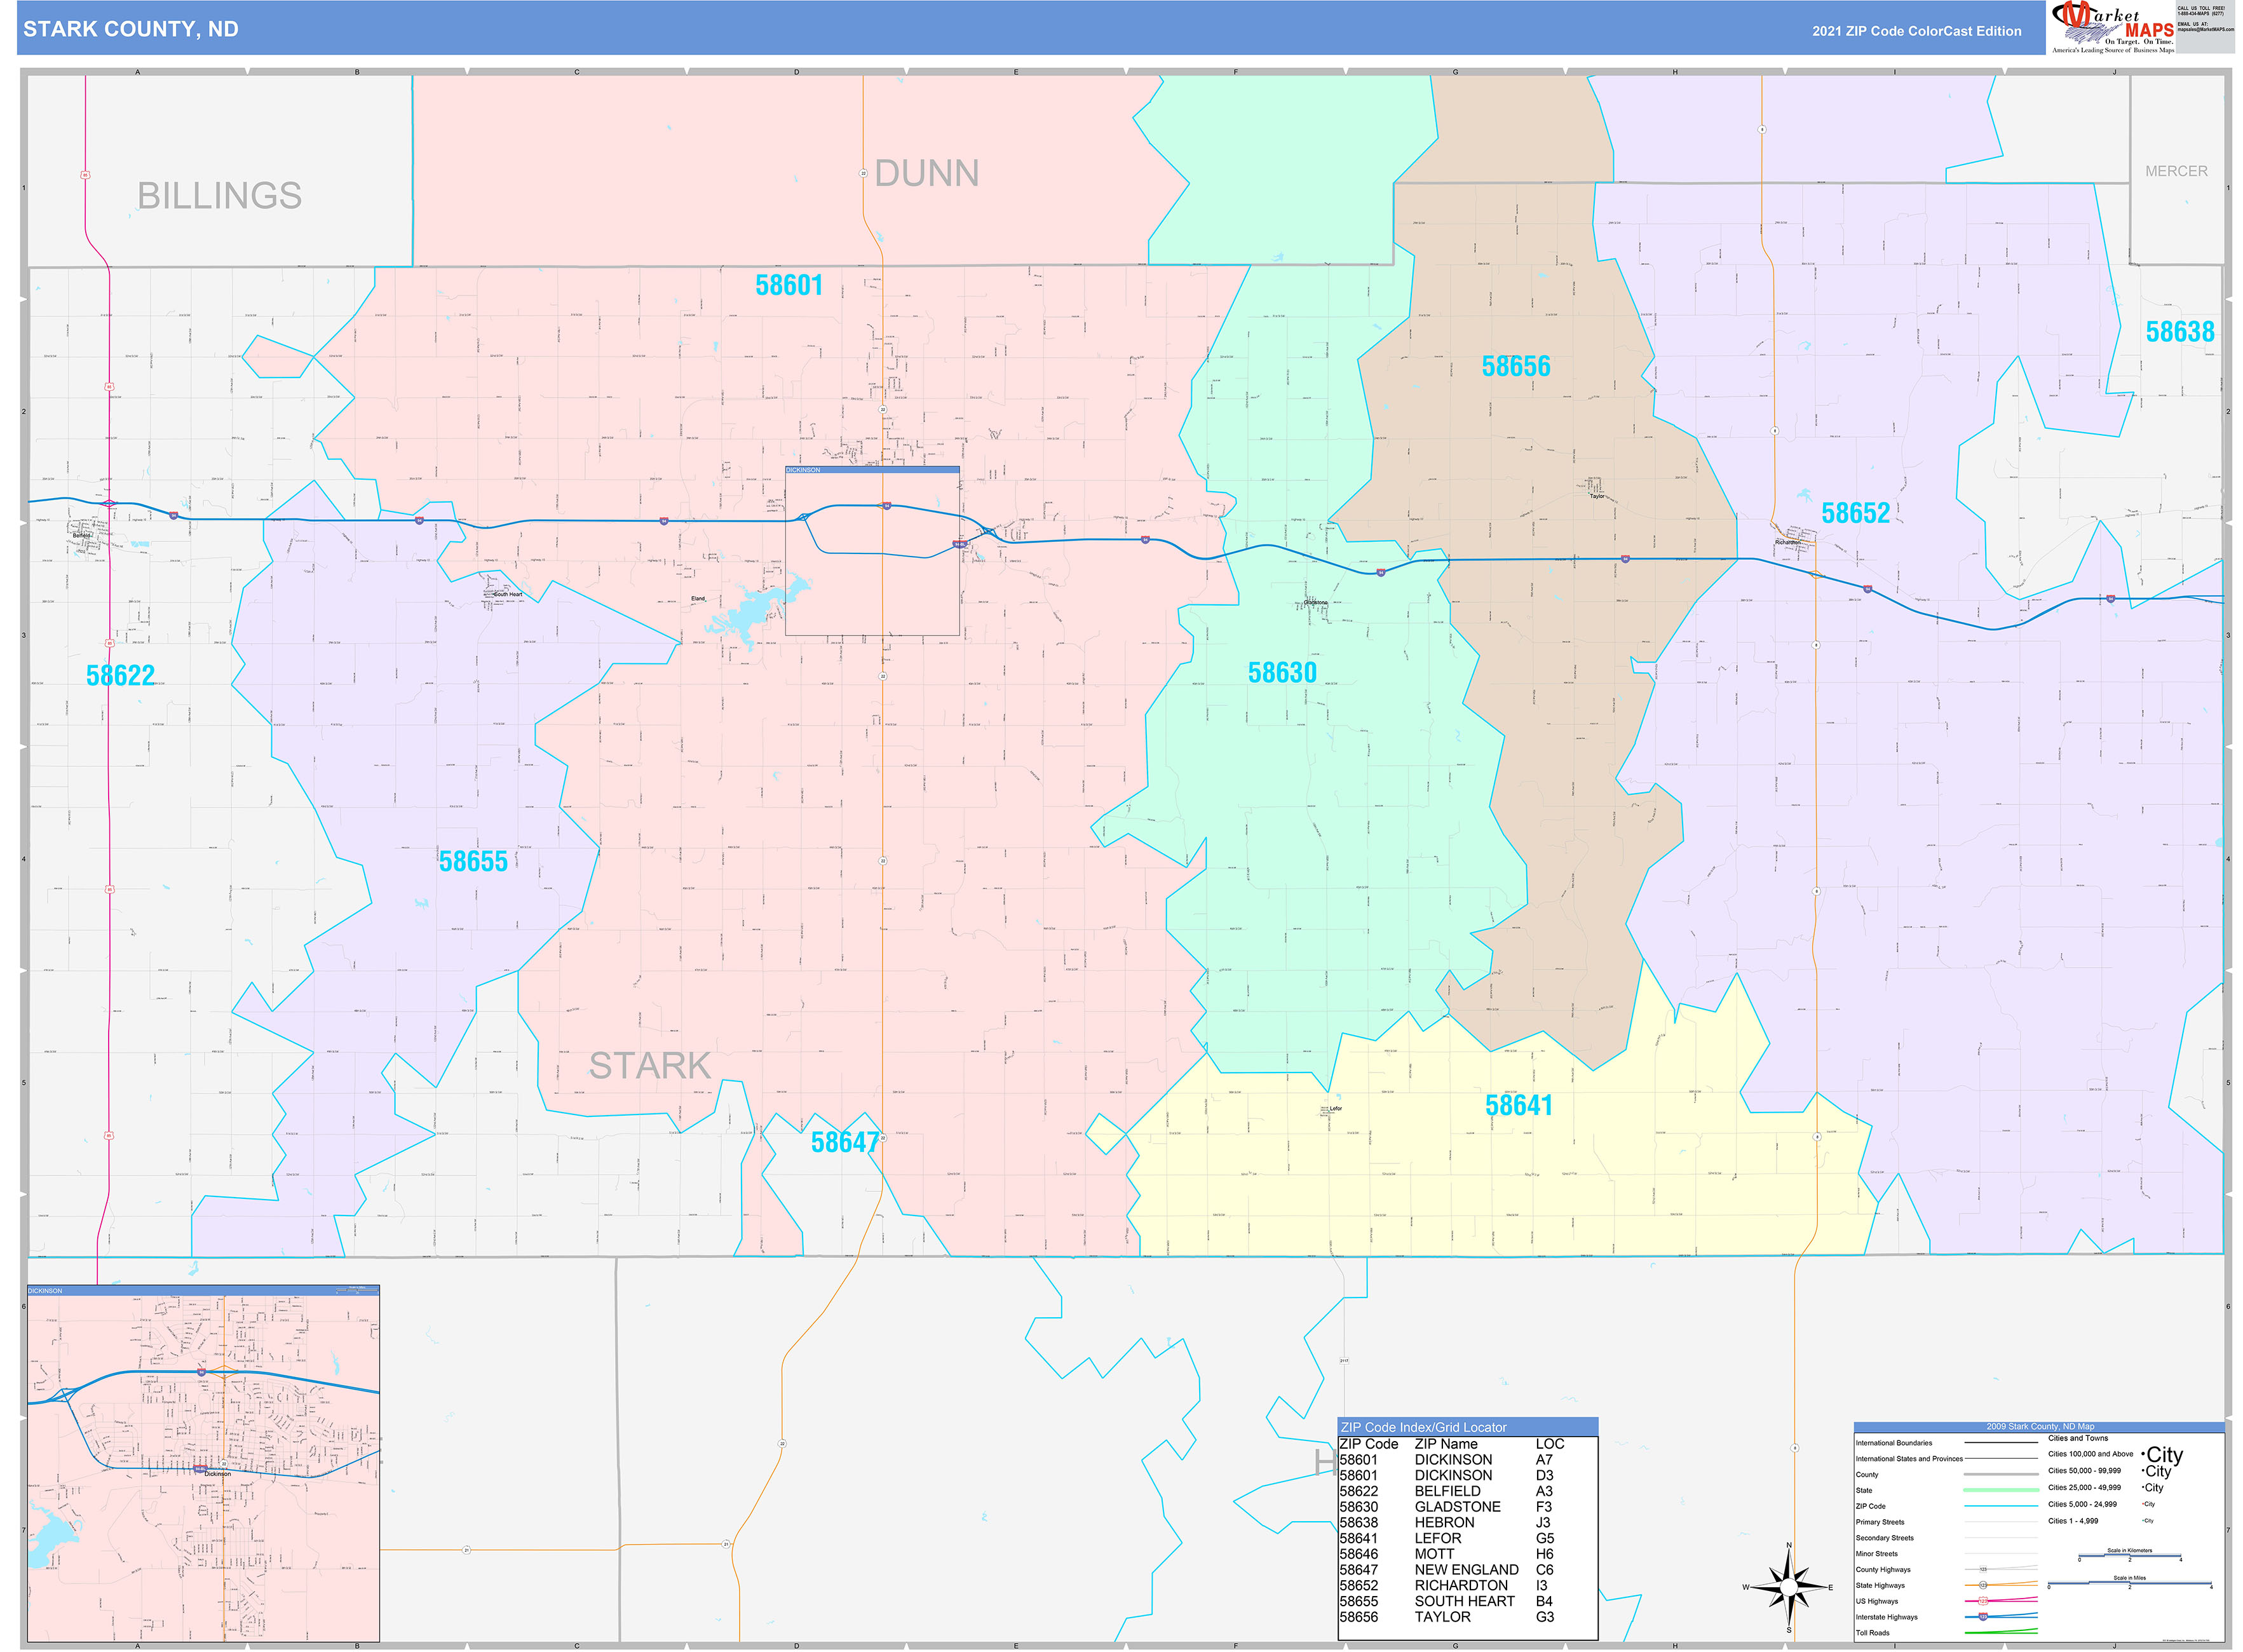Screen dimensions: 2243x1652
Task: Click the Gladstone town label
Action: point(1316,603)
